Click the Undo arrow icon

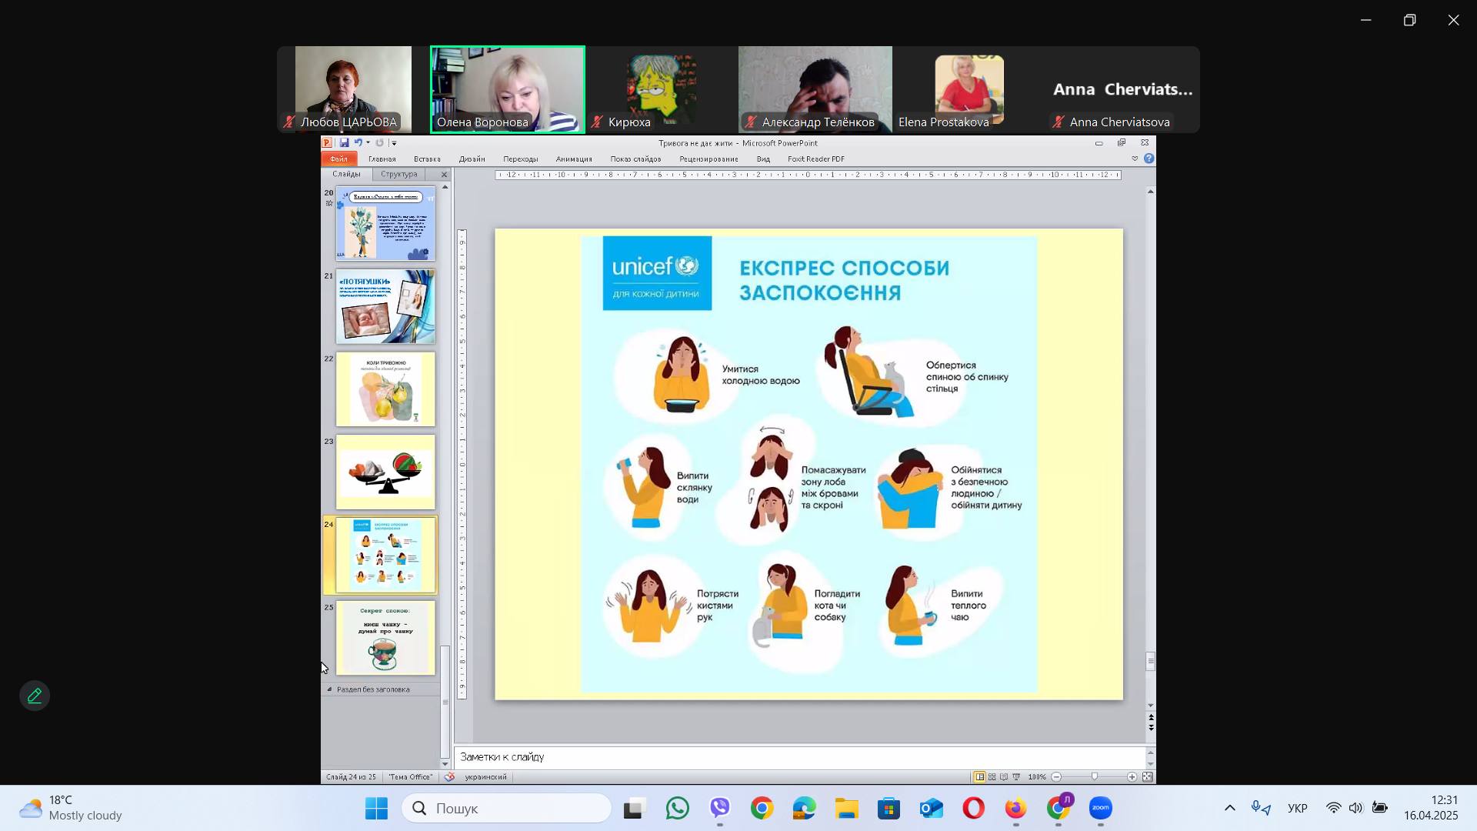pos(358,143)
